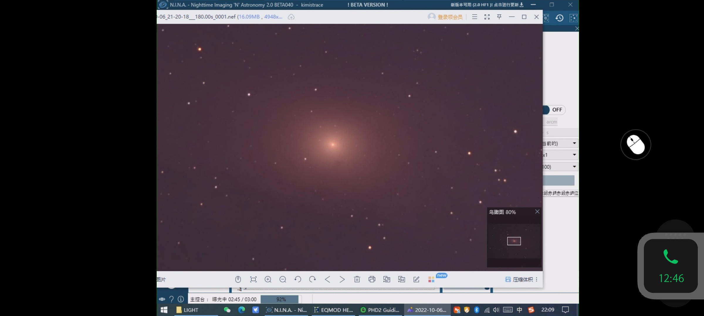Switch to N.I.N.A. taskbar button

coord(286,310)
